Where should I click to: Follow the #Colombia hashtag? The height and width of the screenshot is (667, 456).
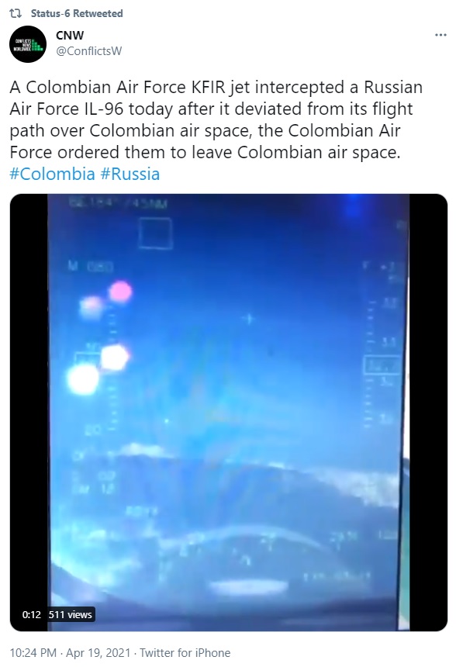point(52,174)
